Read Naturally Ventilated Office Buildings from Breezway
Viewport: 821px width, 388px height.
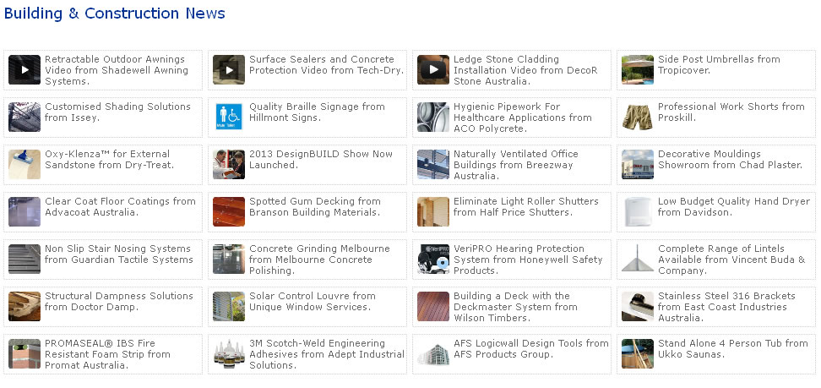coord(516,165)
